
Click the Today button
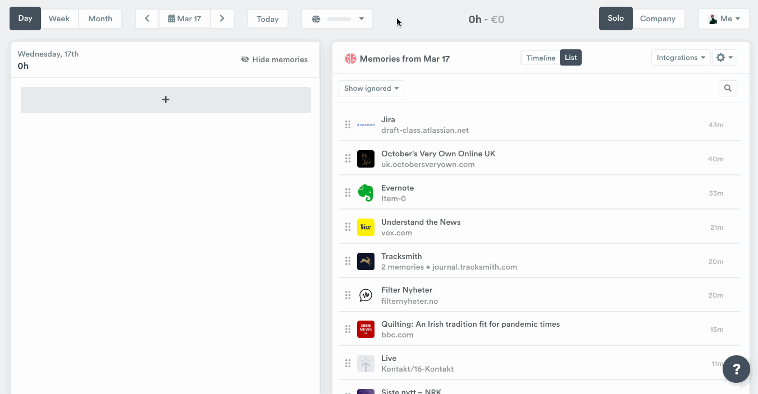tap(267, 19)
